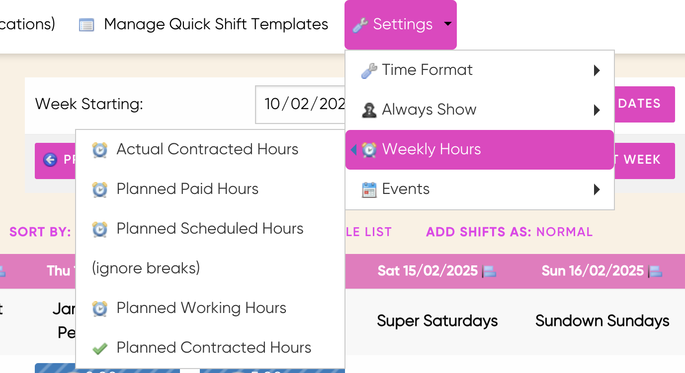Click the silhouette icon beside Always Show
The width and height of the screenshot is (685, 373).
tap(369, 110)
